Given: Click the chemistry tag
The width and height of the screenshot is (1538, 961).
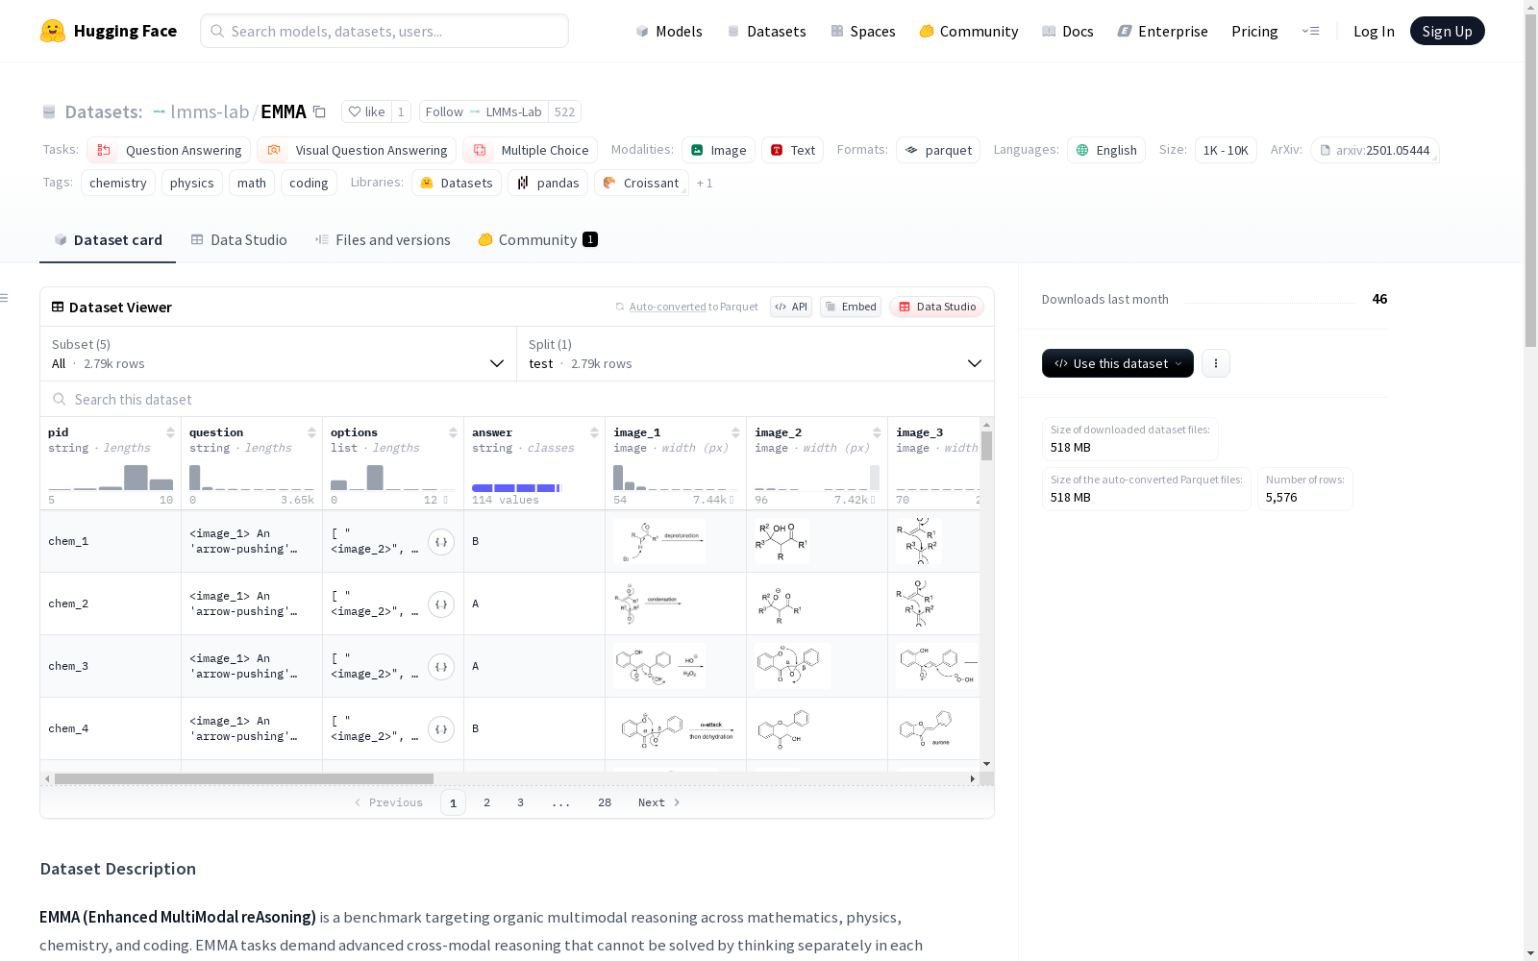Looking at the screenshot, I should pyautogui.click(x=118, y=183).
